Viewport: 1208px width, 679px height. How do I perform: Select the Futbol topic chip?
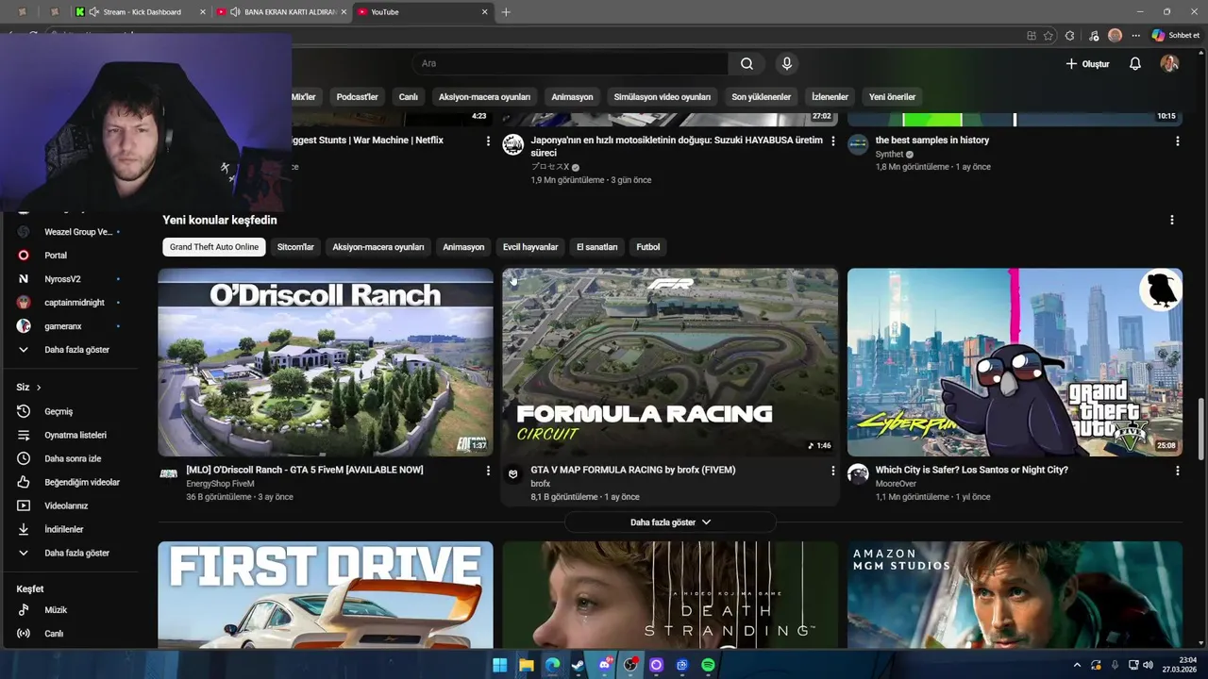click(x=648, y=247)
